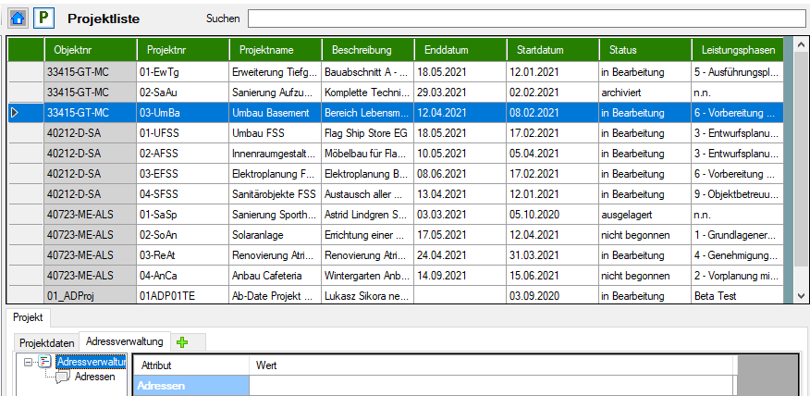Click the empty Wert field beside Adressen
The height and width of the screenshot is (396, 810).
click(x=491, y=386)
